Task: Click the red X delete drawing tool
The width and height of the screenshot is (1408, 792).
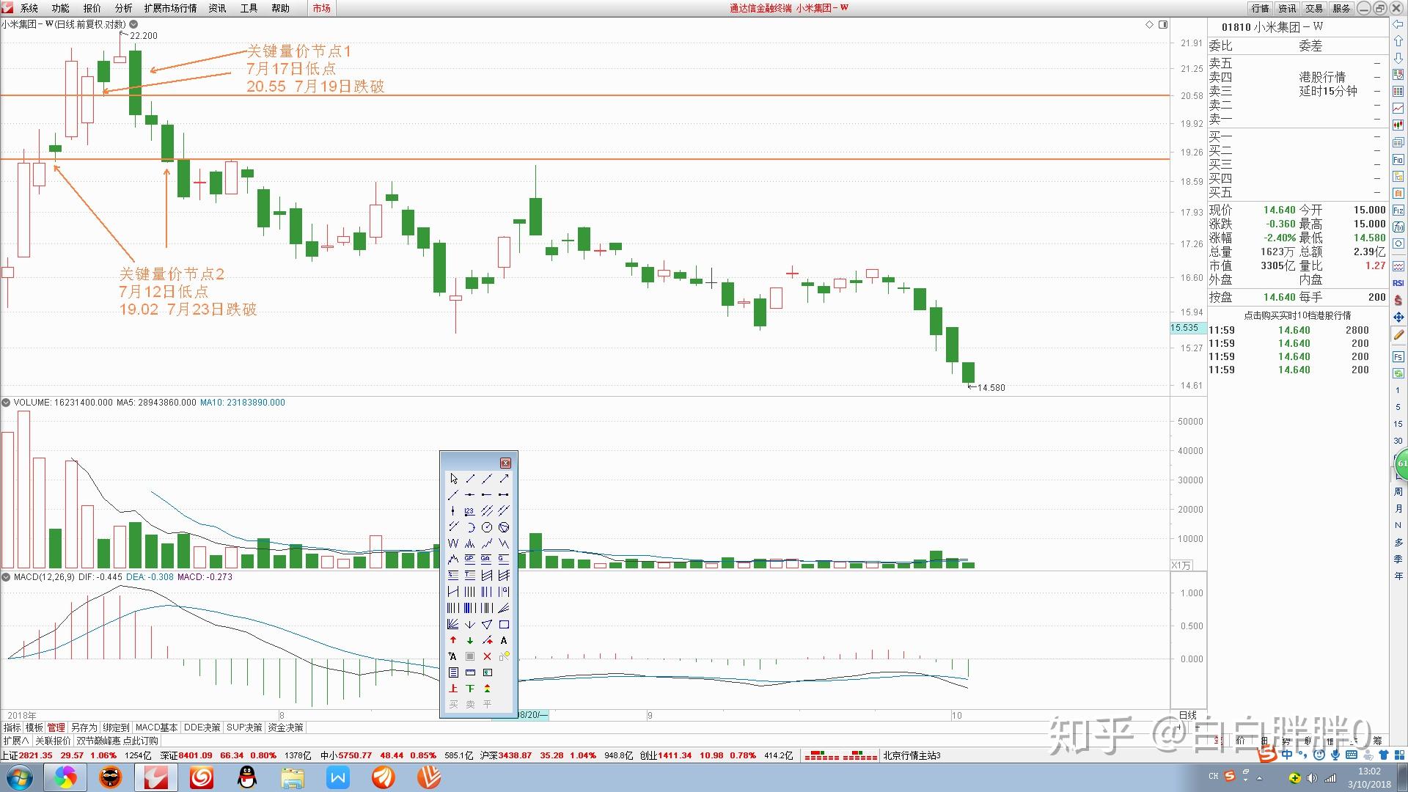Action: tap(487, 657)
